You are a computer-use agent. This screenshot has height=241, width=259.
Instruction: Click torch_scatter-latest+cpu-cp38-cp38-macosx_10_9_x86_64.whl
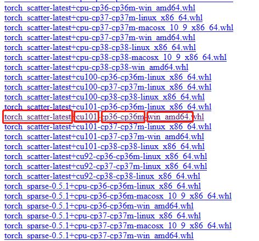[x=115, y=57]
